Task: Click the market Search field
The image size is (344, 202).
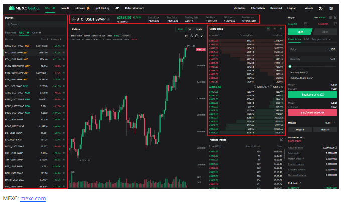Action: pos(35,24)
